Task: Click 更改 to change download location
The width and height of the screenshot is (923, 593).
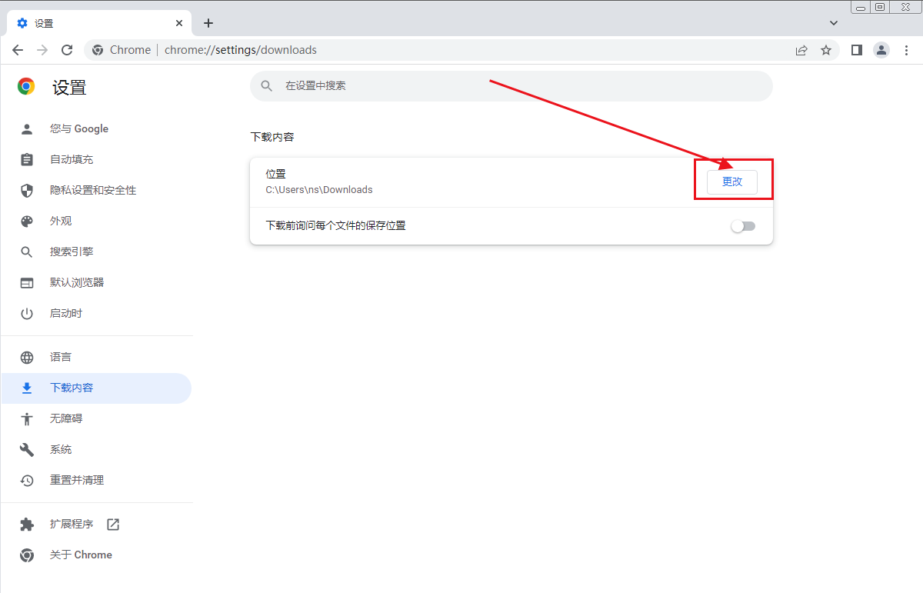Action: (732, 182)
